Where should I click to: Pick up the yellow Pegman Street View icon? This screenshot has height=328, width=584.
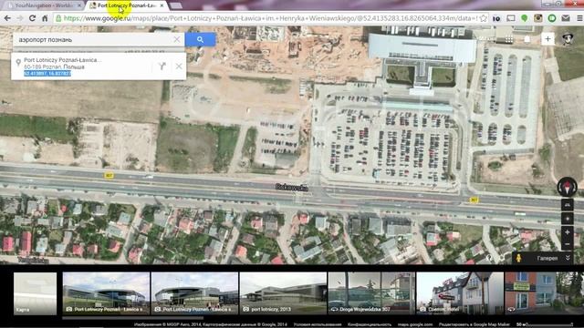point(518,258)
